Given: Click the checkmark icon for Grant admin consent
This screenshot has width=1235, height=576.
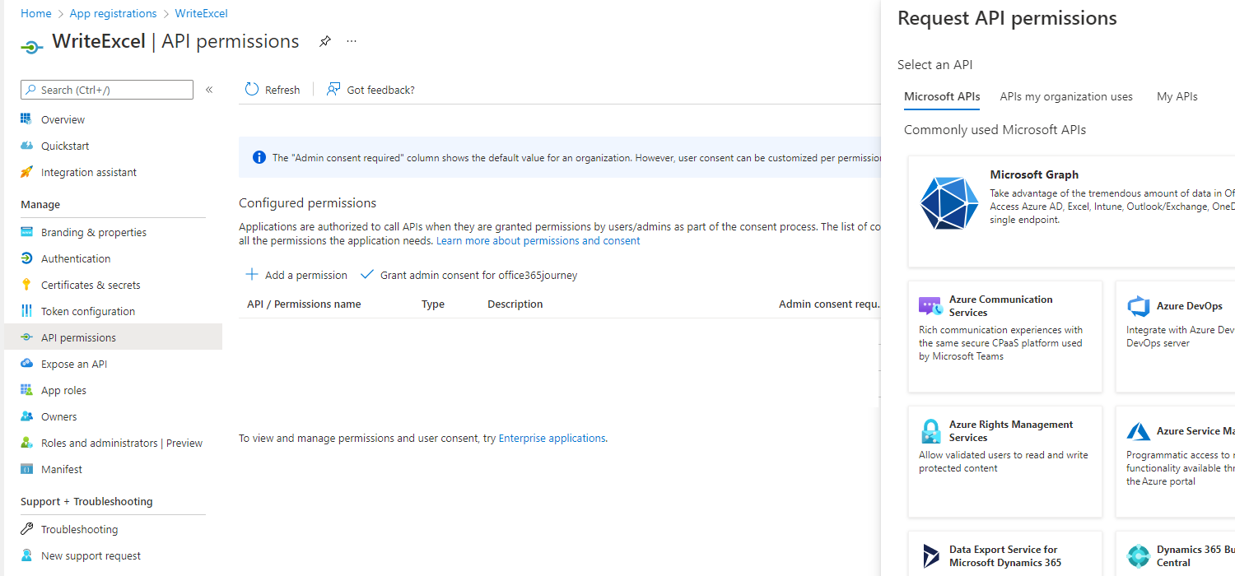Looking at the screenshot, I should click(x=367, y=275).
